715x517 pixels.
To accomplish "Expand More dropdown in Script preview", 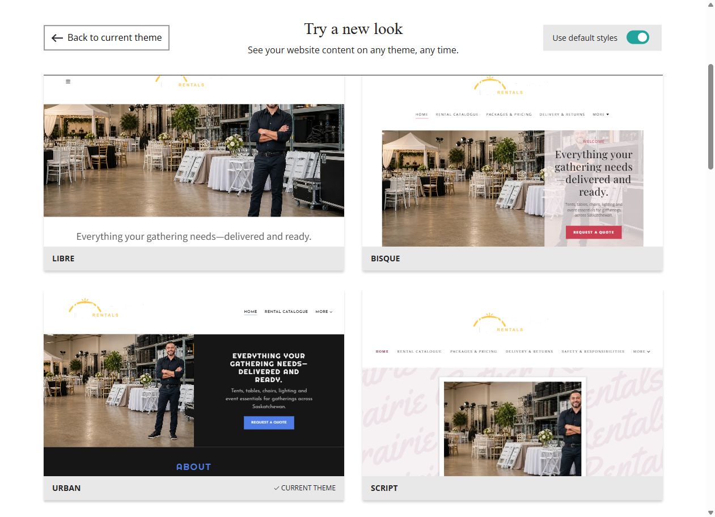I will pos(641,351).
